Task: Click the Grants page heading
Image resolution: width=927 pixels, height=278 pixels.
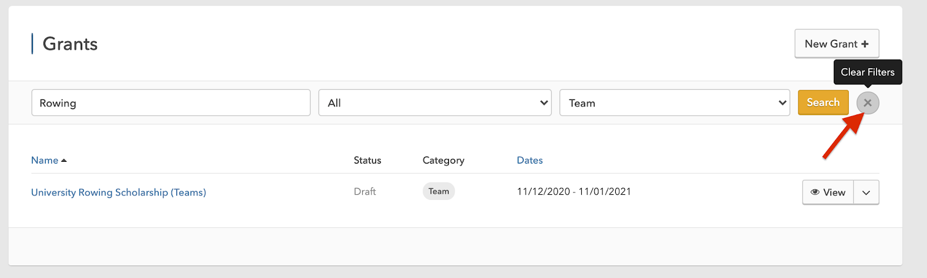Action: (70, 44)
